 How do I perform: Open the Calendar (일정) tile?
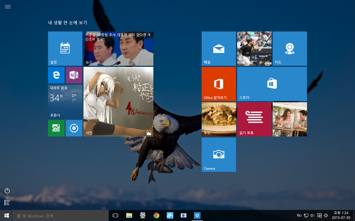tap(65, 48)
